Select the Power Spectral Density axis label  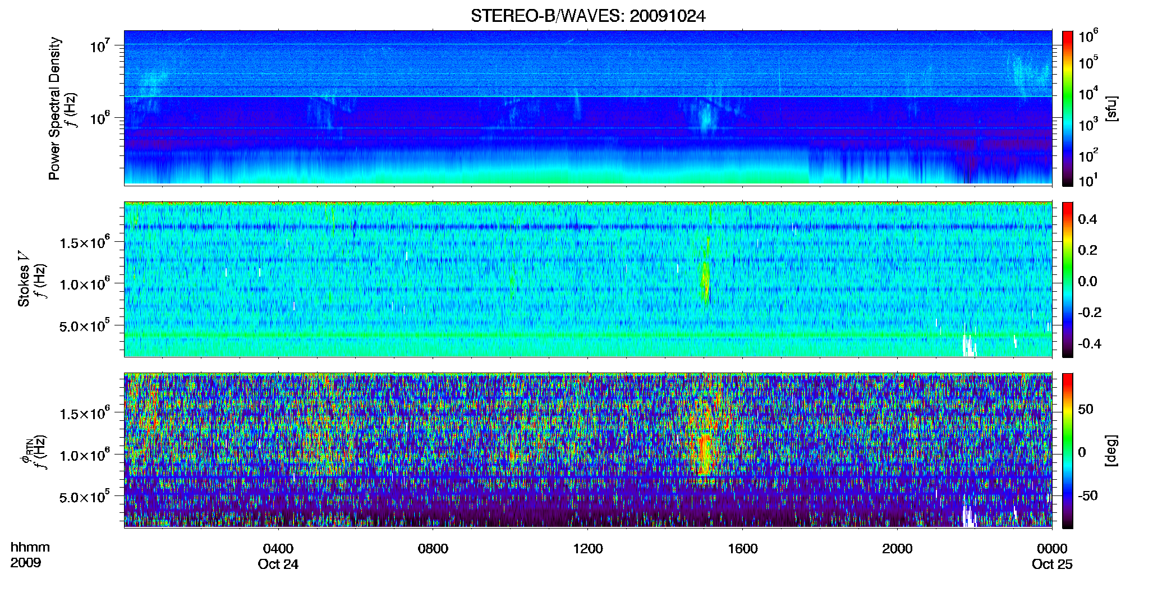[54, 108]
